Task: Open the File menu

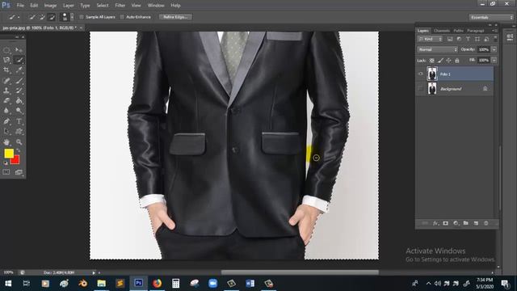Action: click(x=20, y=6)
